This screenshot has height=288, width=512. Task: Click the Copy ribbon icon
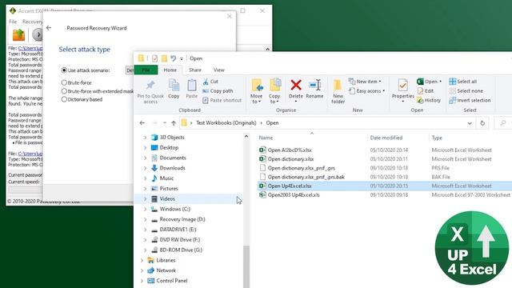[x=174, y=86]
